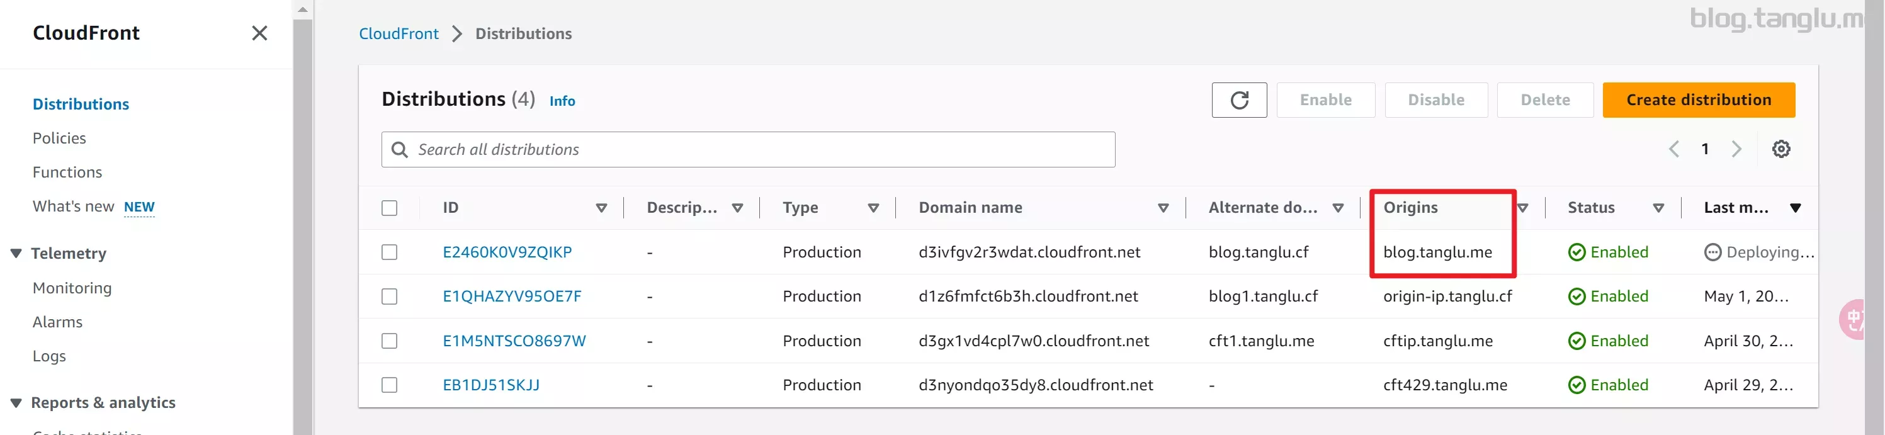1885x435 pixels.
Task: Go to next page of distributions
Action: 1736,149
